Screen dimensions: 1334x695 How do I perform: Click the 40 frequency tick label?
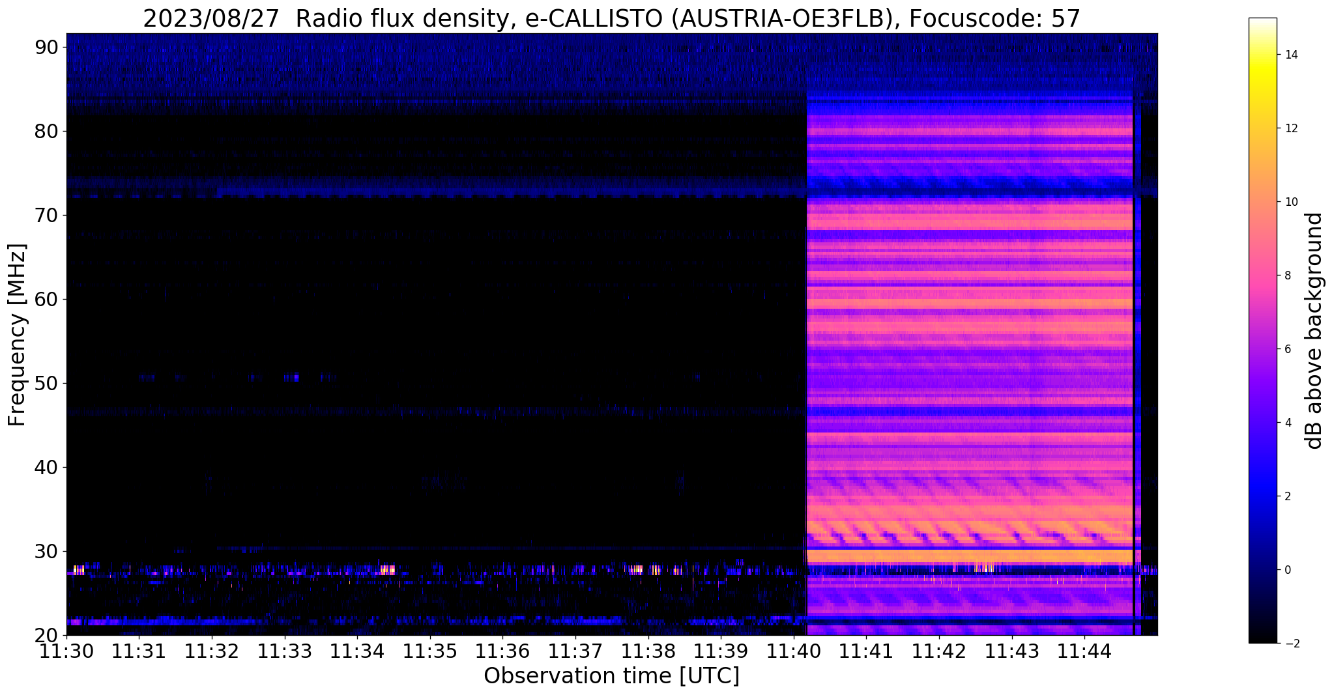[x=47, y=467]
